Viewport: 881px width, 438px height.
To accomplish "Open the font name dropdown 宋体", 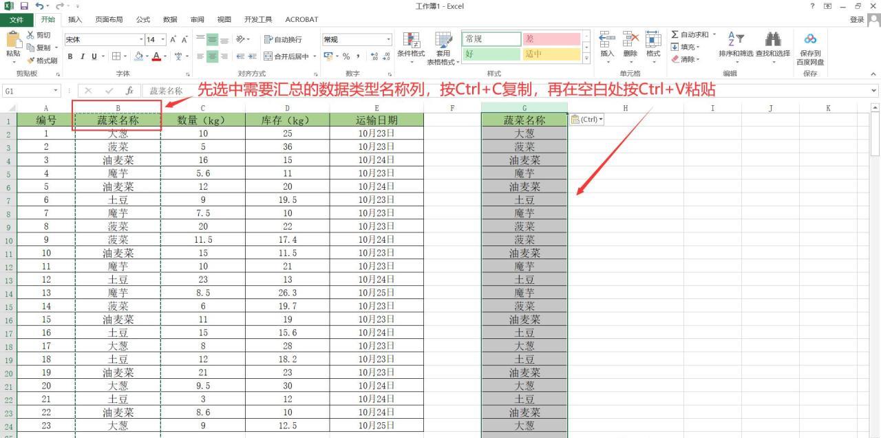I will click(141, 39).
